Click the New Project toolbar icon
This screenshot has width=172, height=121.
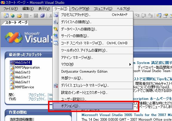click(6, 16)
